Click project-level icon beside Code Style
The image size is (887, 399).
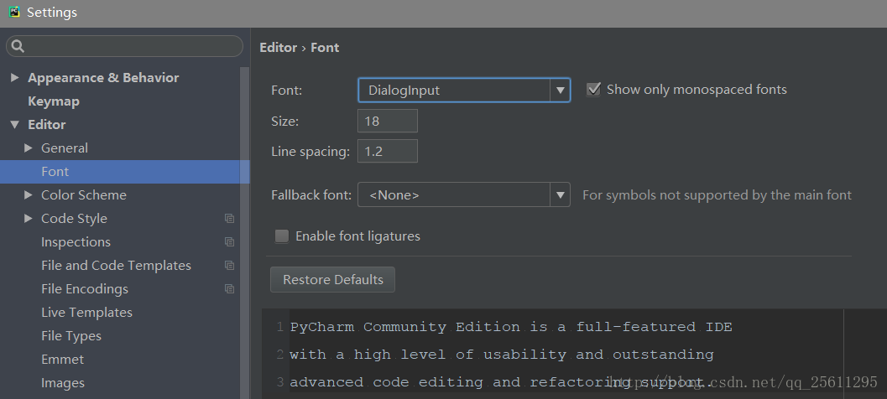[229, 219]
